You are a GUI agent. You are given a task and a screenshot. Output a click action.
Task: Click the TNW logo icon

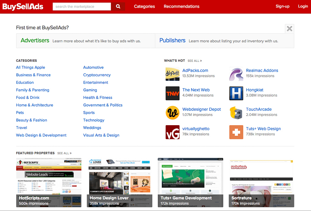coord(173,93)
